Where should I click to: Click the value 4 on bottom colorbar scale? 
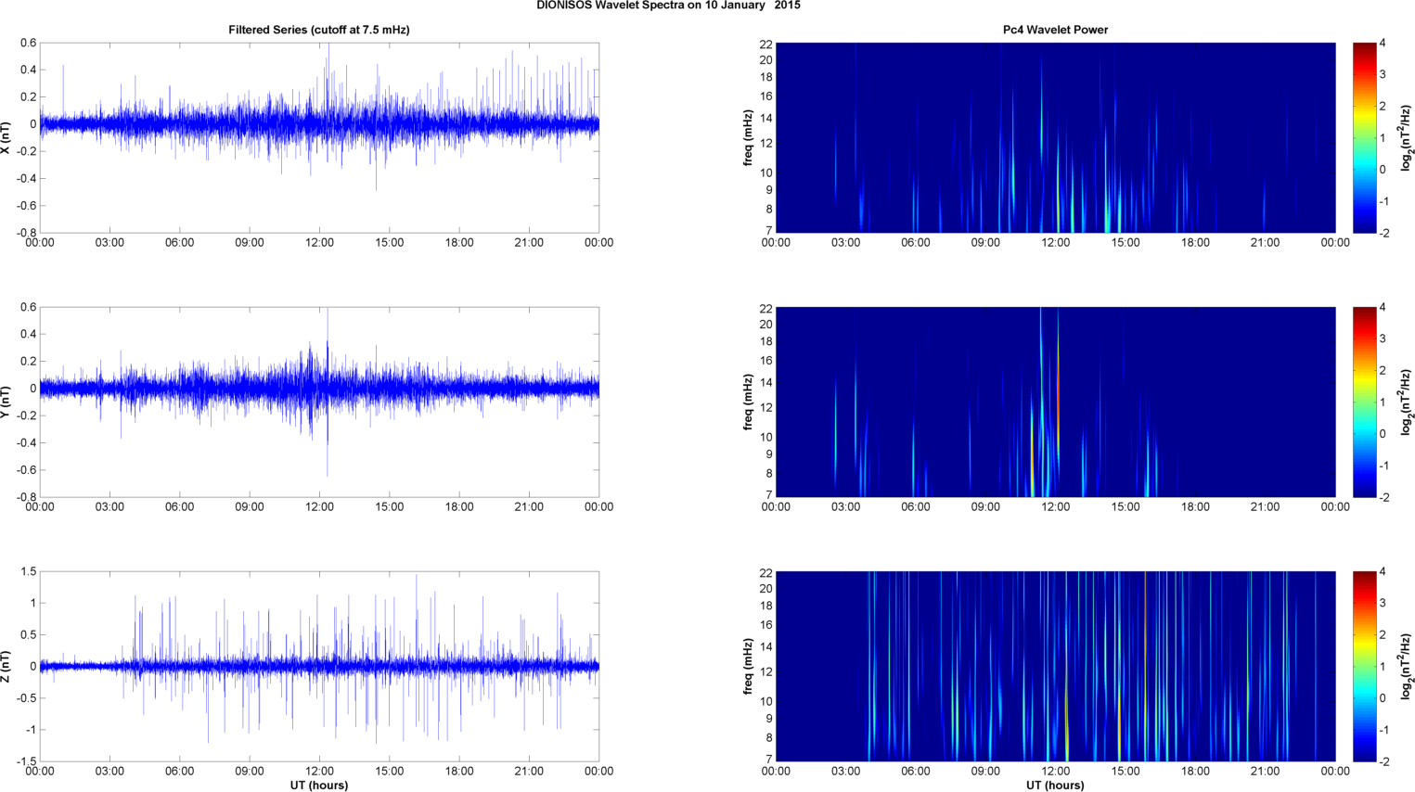pos(1383,572)
